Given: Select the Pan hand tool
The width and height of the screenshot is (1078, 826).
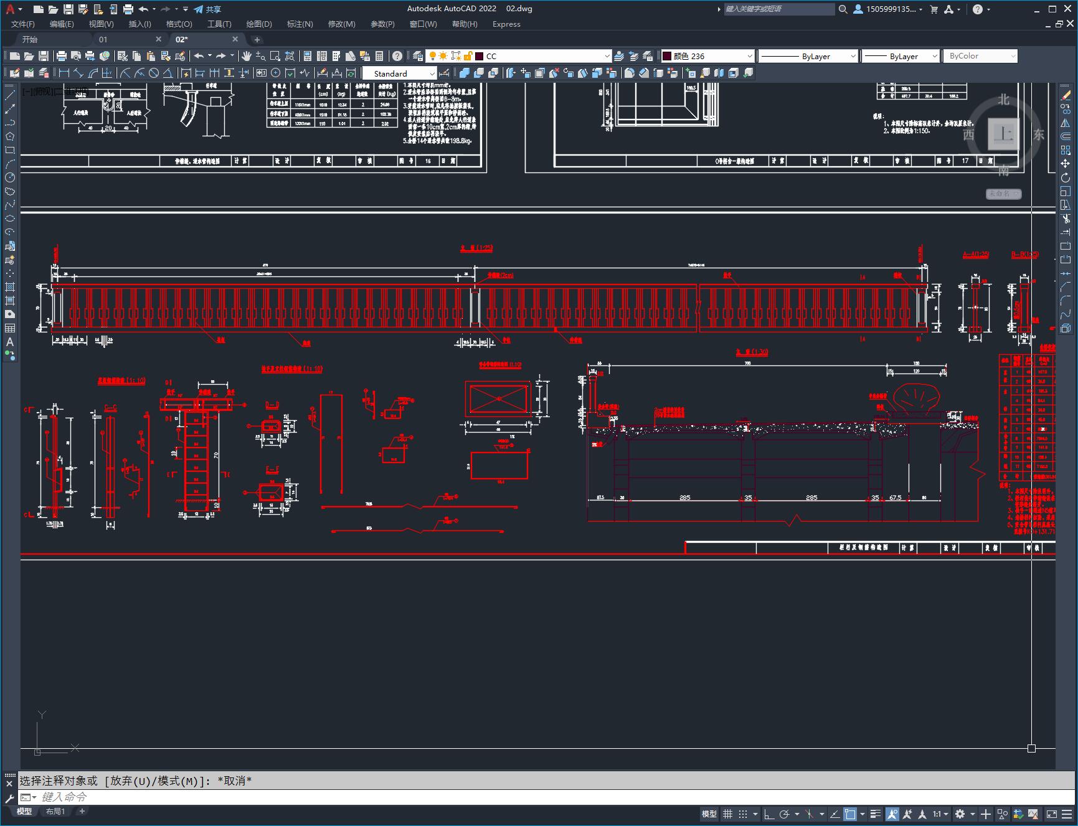Looking at the screenshot, I should (x=247, y=56).
